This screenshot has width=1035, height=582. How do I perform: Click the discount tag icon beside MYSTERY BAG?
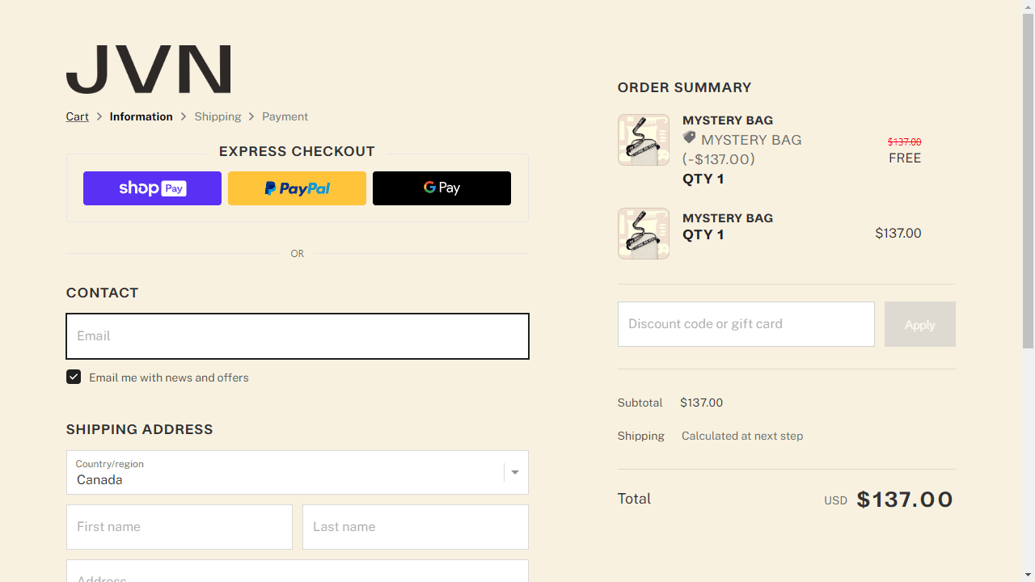pyautogui.click(x=689, y=138)
